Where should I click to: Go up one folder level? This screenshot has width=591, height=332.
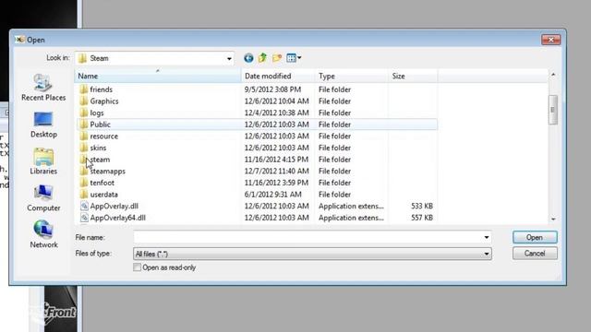(x=262, y=57)
